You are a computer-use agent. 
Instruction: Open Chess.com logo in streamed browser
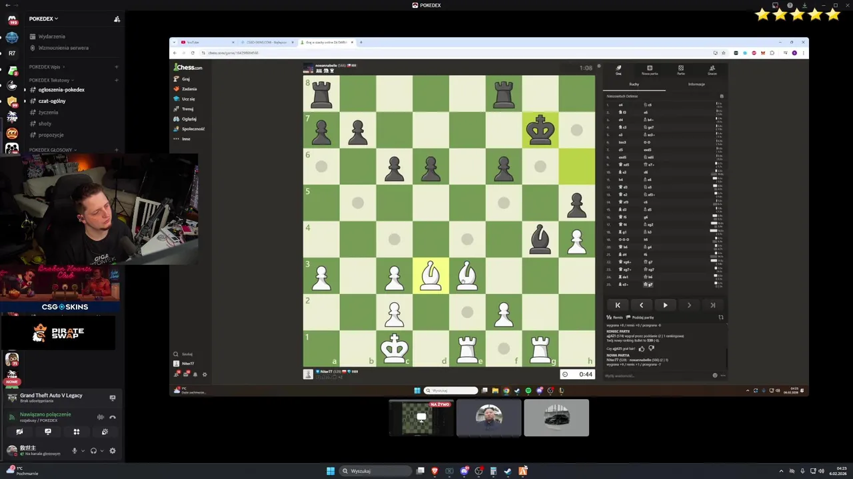coord(188,67)
